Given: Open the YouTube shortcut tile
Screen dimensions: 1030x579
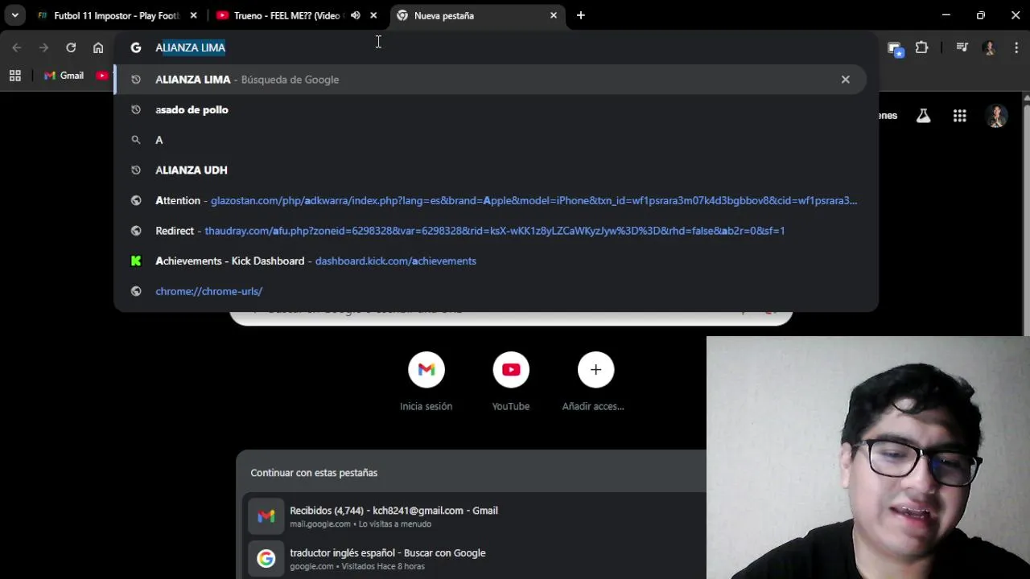Looking at the screenshot, I should pos(511,383).
